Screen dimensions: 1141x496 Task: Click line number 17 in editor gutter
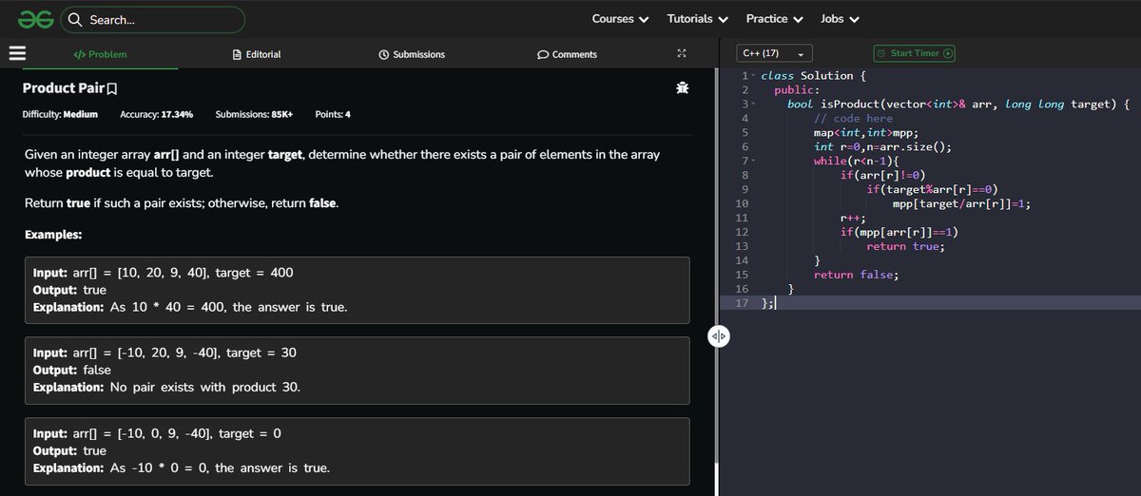(x=744, y=303)
